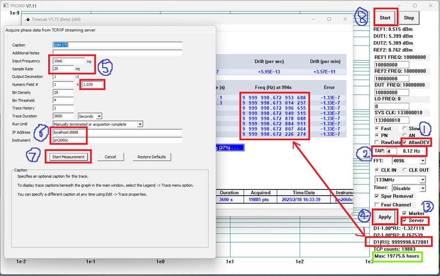Click the REF1 FREQ input box
The image size is (440, 276).
(x=392, y=65)
